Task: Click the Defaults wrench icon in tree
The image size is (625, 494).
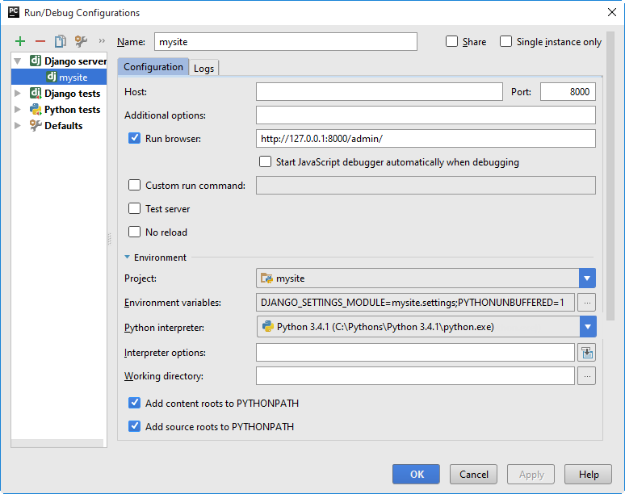Action: point(36,125)
